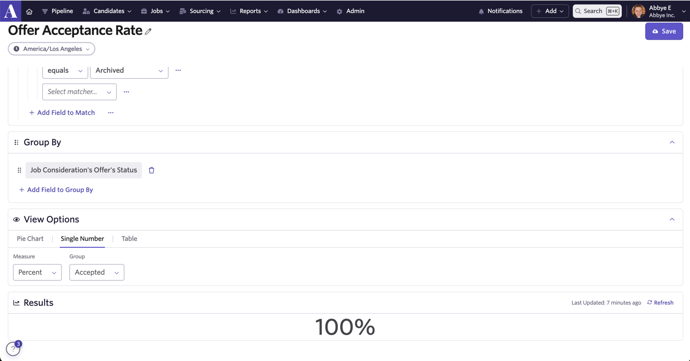Open the Candidates menu
This screenshot has height=361, width=690.
107,11
